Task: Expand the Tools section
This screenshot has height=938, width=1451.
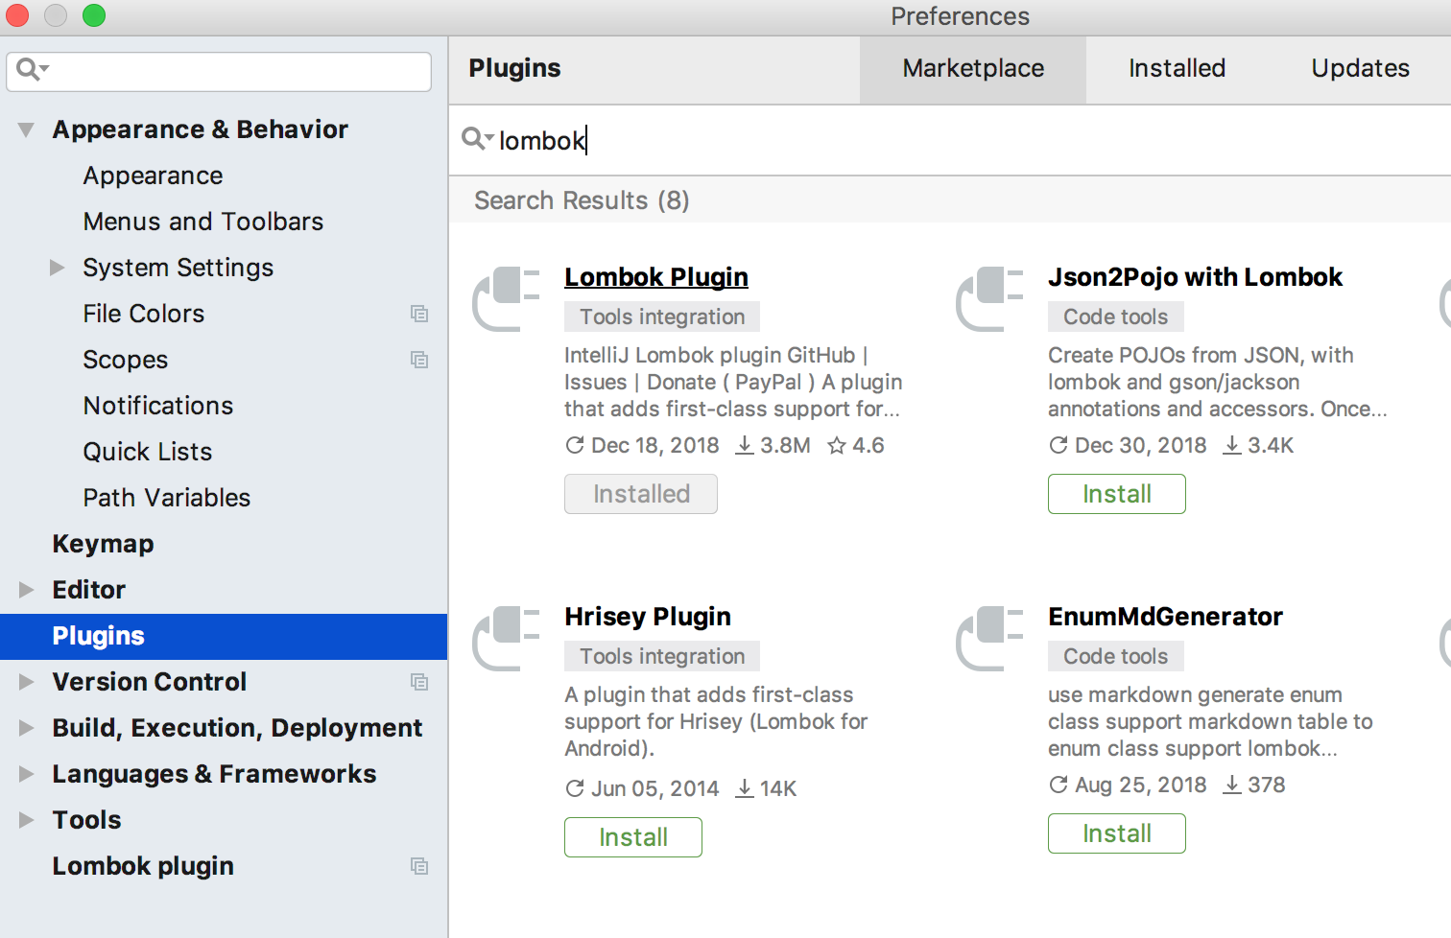Action: [x=26, y=820]
